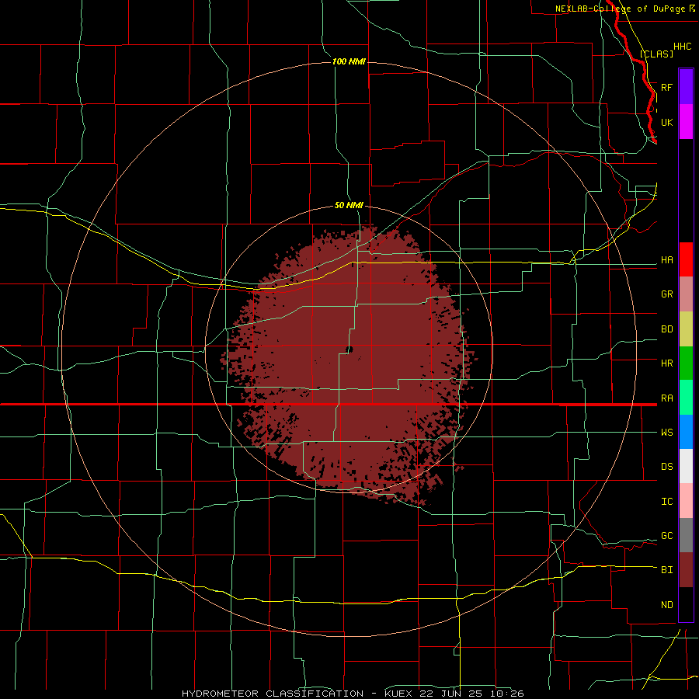
Task: Select the light pink IC legend swatch
Action: [686, 501]
